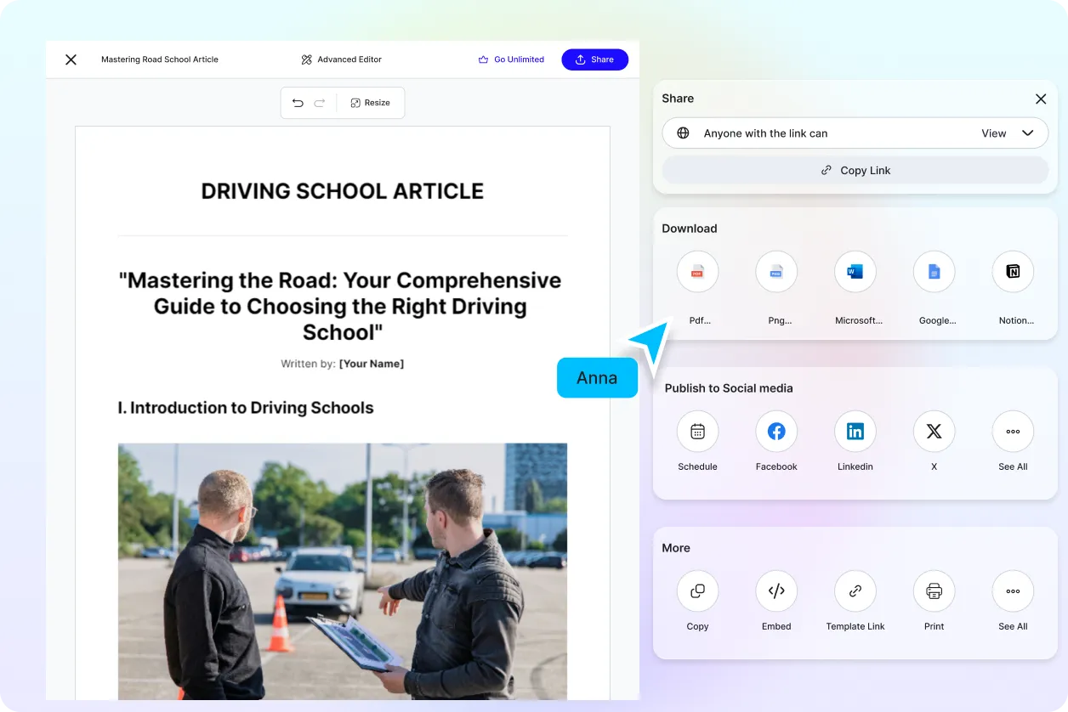Image resolution: width=1068 pixels, height=712 pixels.
Task: Send the document to Notion
Action: (x=1013, y=272)
